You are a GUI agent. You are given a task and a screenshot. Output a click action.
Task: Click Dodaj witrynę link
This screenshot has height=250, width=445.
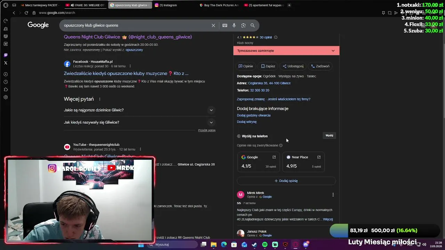246,122
